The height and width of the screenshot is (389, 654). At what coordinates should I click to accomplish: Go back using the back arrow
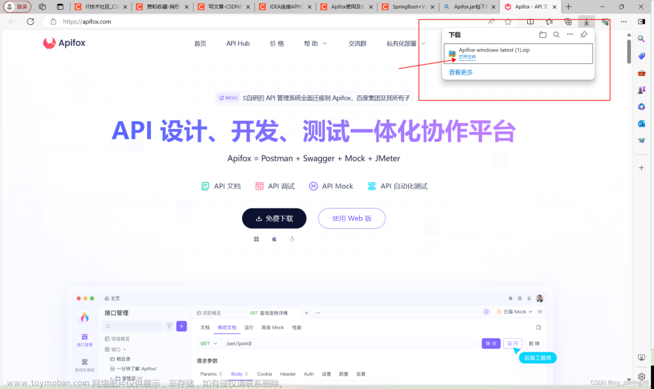click(x=12, y=22)
